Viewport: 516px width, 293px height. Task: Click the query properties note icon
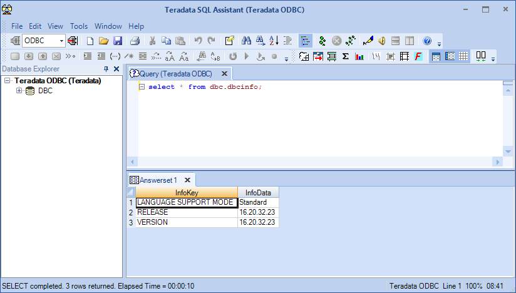coord(229,41)
